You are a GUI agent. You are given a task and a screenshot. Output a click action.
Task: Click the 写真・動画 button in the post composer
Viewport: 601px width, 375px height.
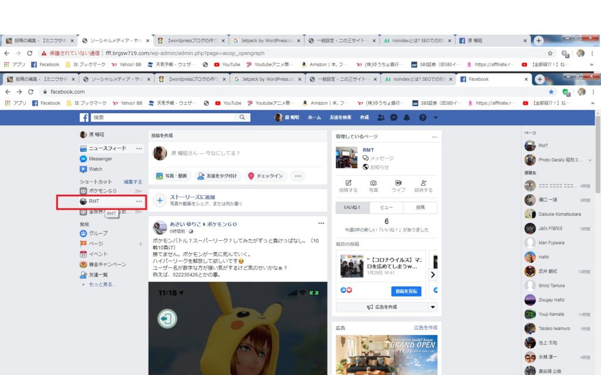click(171, 176)
